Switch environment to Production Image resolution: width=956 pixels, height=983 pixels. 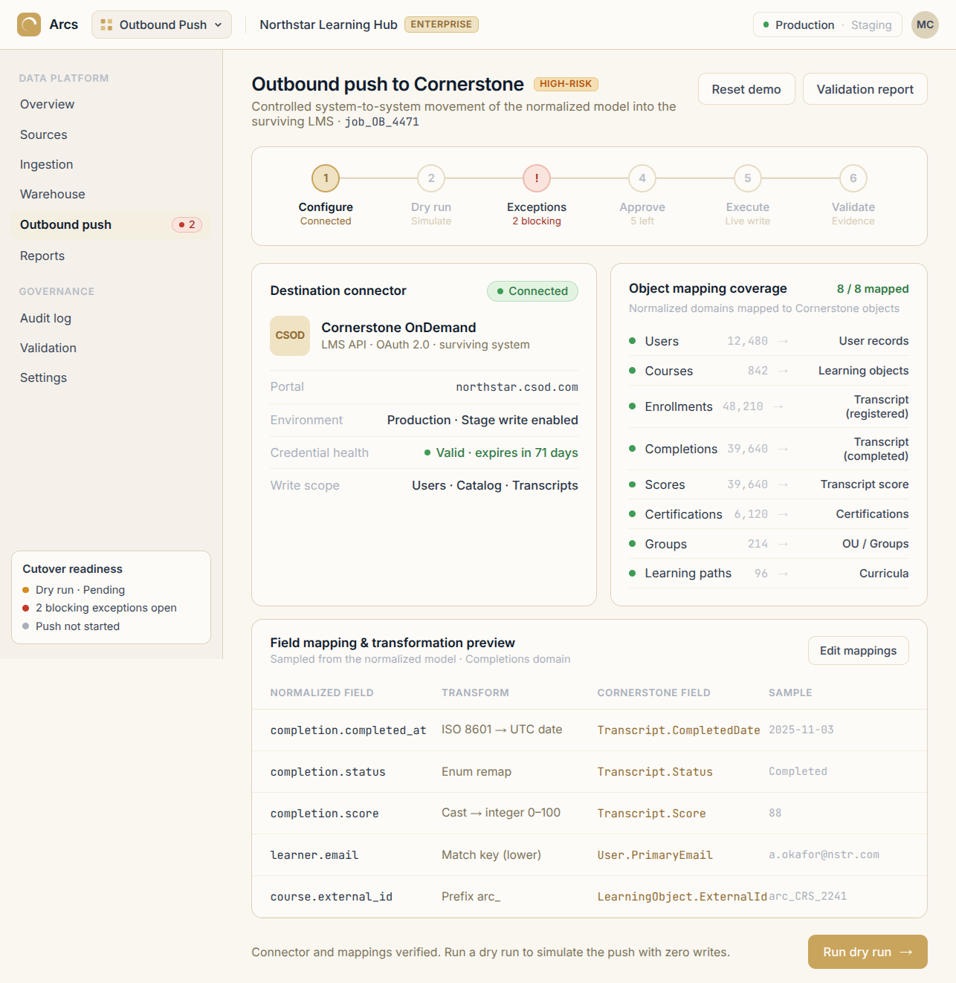[798, 25]
